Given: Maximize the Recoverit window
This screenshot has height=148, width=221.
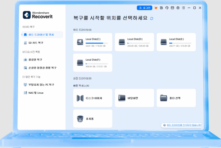Looking at the screenshot, I should 195,8.
